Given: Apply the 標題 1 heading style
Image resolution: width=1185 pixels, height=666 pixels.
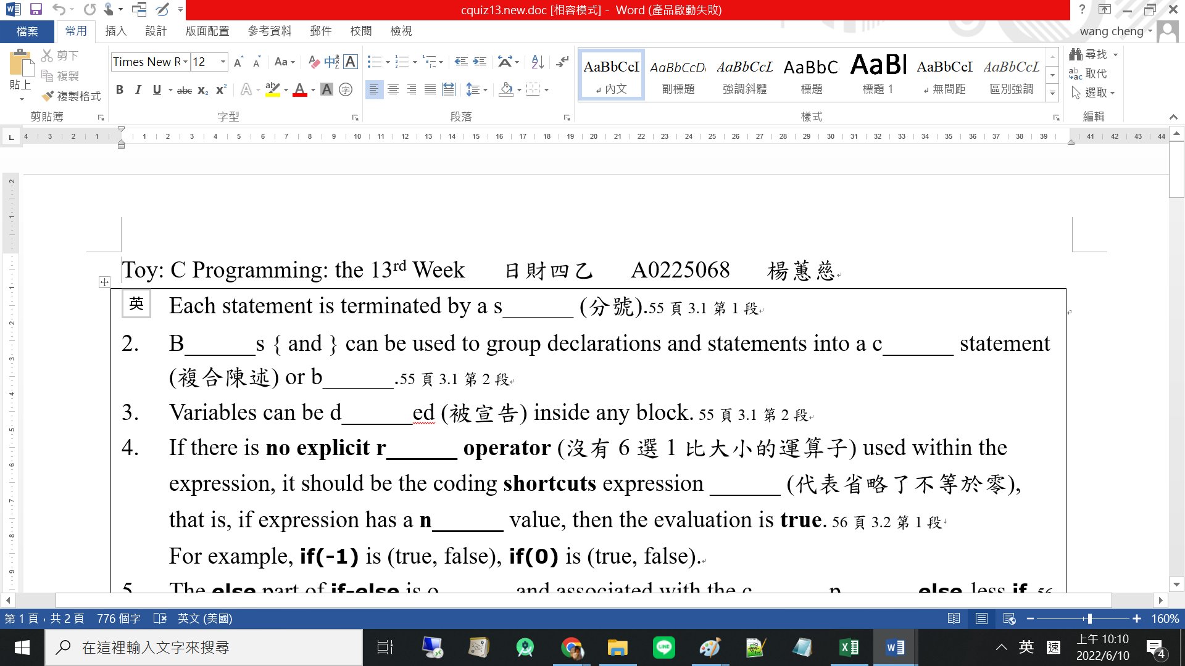Looking at the screenshot, I should tap(878, 75).
